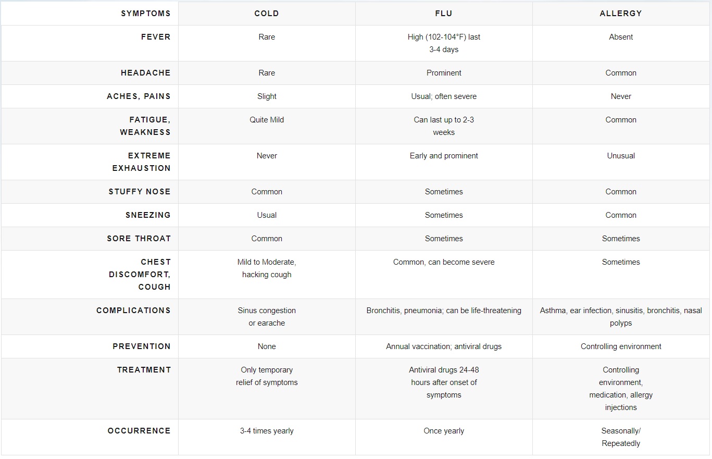The image size is (712, 459).
Task: Select the OCCURRENCE row label
Action: click(x=139, y=431)
